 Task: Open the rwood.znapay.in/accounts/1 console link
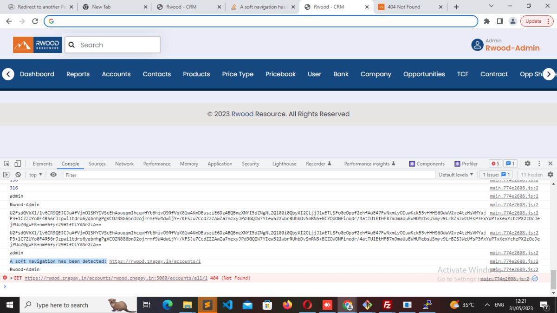pyautogui.click(x=155, y=261)
